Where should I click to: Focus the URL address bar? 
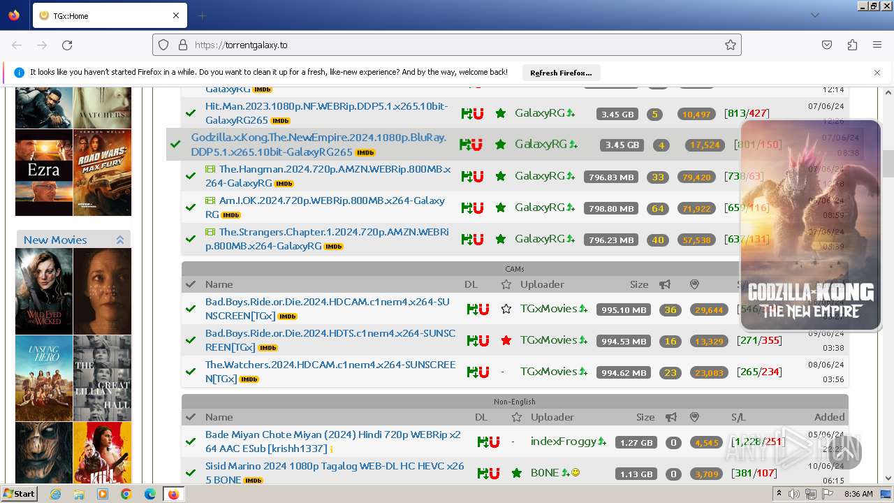point(447,45)
